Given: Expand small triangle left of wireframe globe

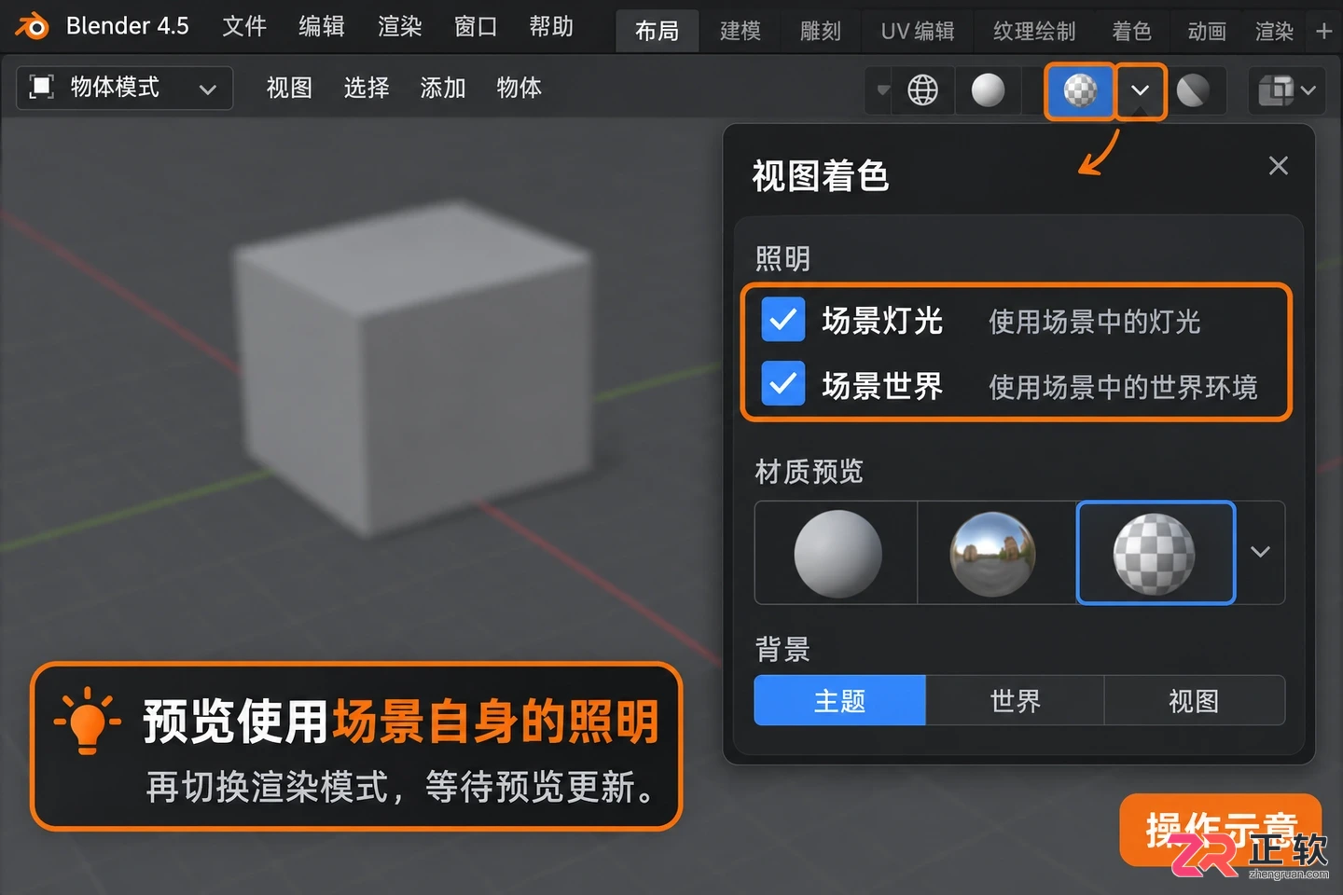Looking at the screenshot, I should [883, 90].
